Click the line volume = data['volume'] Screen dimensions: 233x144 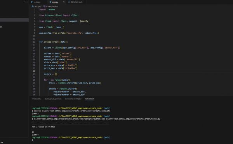pyautogui.click(x=57, y=54)
